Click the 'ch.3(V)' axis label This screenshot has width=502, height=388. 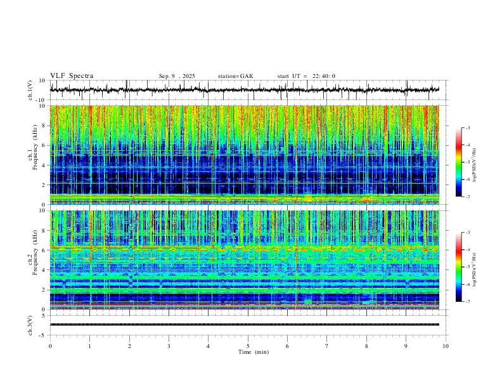(30, 325)
